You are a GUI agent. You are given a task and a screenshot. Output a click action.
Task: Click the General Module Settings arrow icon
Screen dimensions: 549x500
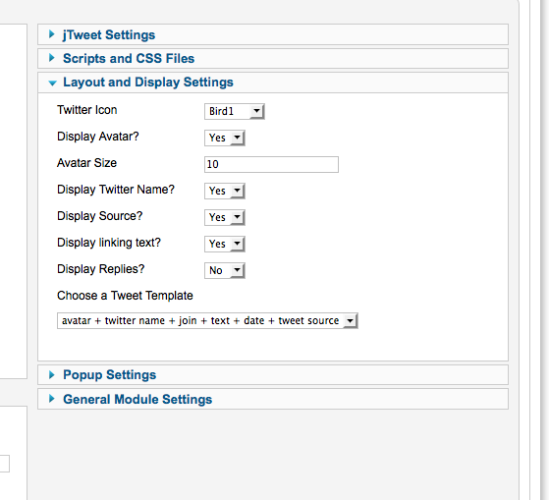(x=52, y=399)
